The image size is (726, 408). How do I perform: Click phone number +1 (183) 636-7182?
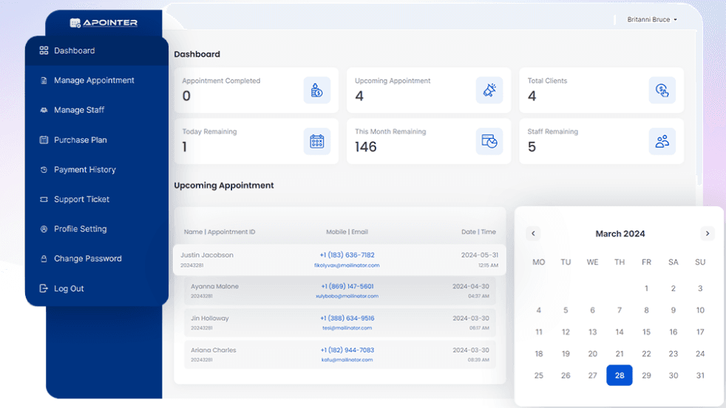pyautogui.click(x=347, y=255)
